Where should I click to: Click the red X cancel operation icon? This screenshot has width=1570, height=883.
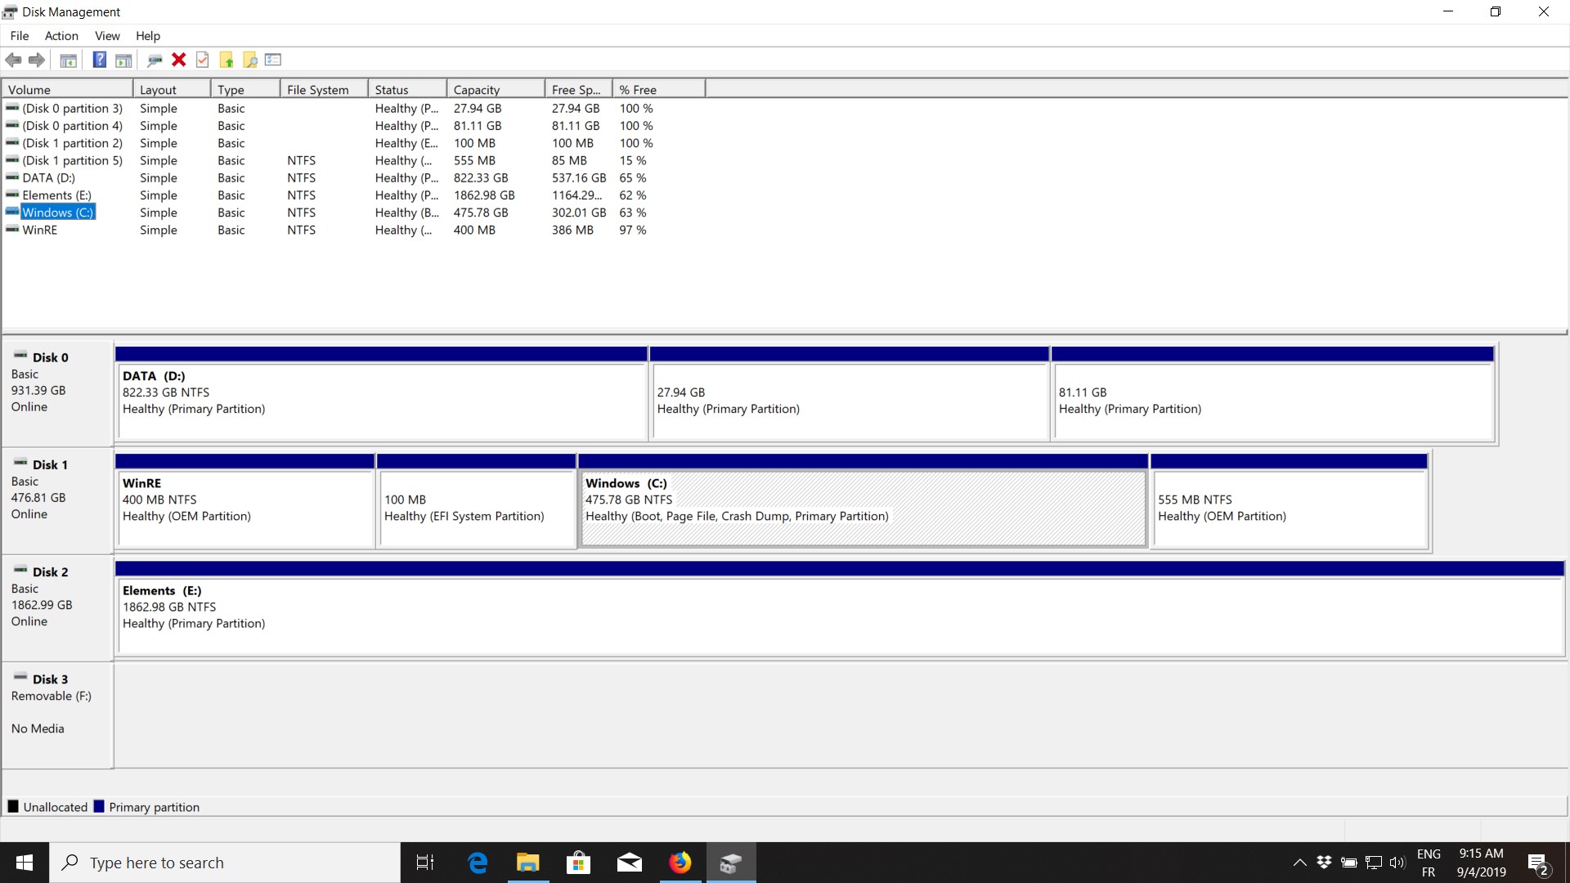click(x=180, y=60)
